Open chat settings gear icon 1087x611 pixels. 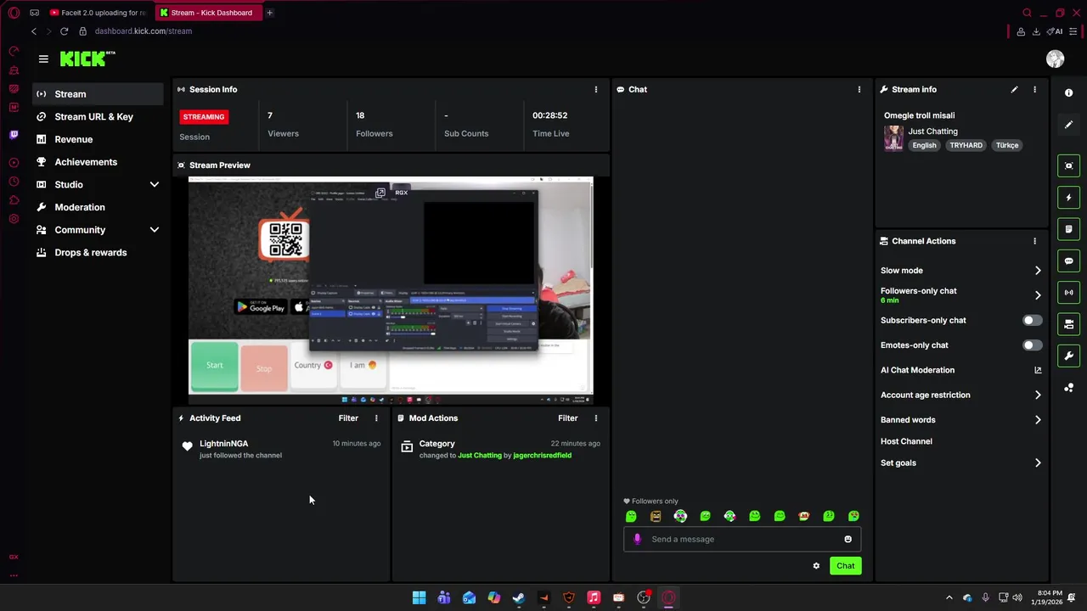coord(816,566)
